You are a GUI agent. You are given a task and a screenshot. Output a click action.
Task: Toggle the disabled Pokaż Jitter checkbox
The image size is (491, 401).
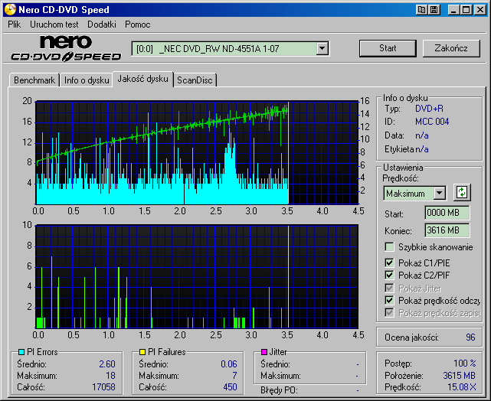[389, 288]
